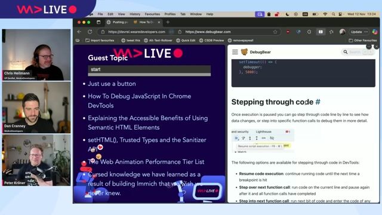Close the split pane with X button
The width and height of the screenshot is (382, 215).
point(377,47)
